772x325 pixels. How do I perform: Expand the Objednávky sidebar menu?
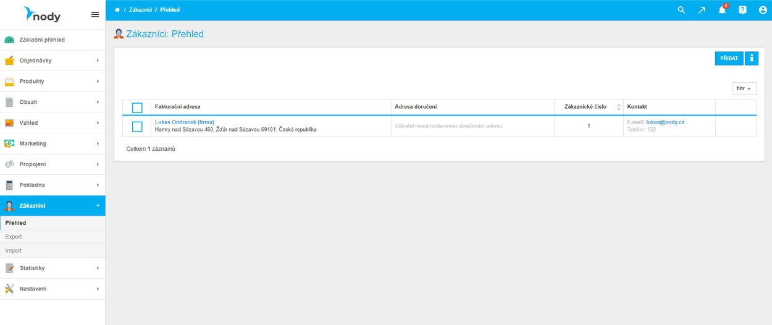(52, 61)
